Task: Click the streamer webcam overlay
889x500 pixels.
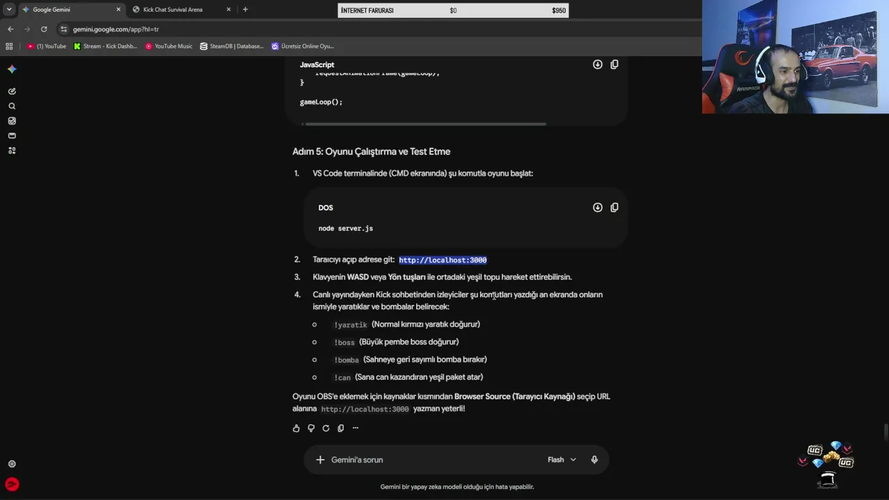Action: pyautogui.click(x=795, y=57)
